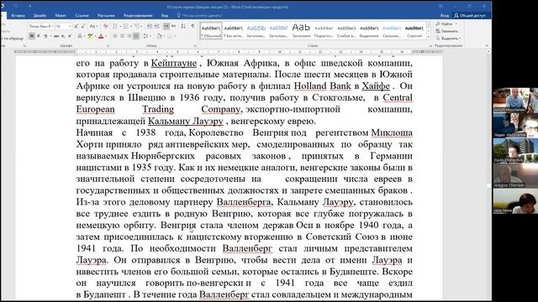Click Общий доступ (Share) button
This screenshot has width=538, height=302.
pyautogui.click(x=470, y=15)
